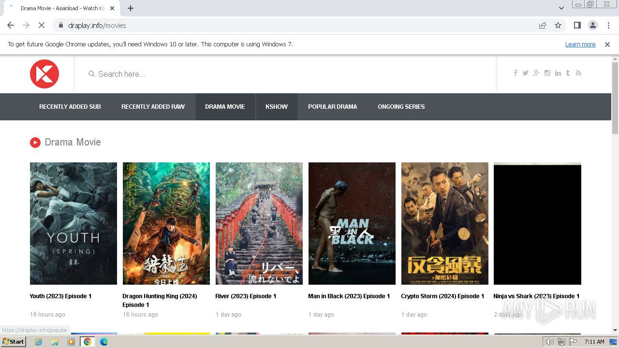Open the Google Plus social icon

[x=536, y=73]
